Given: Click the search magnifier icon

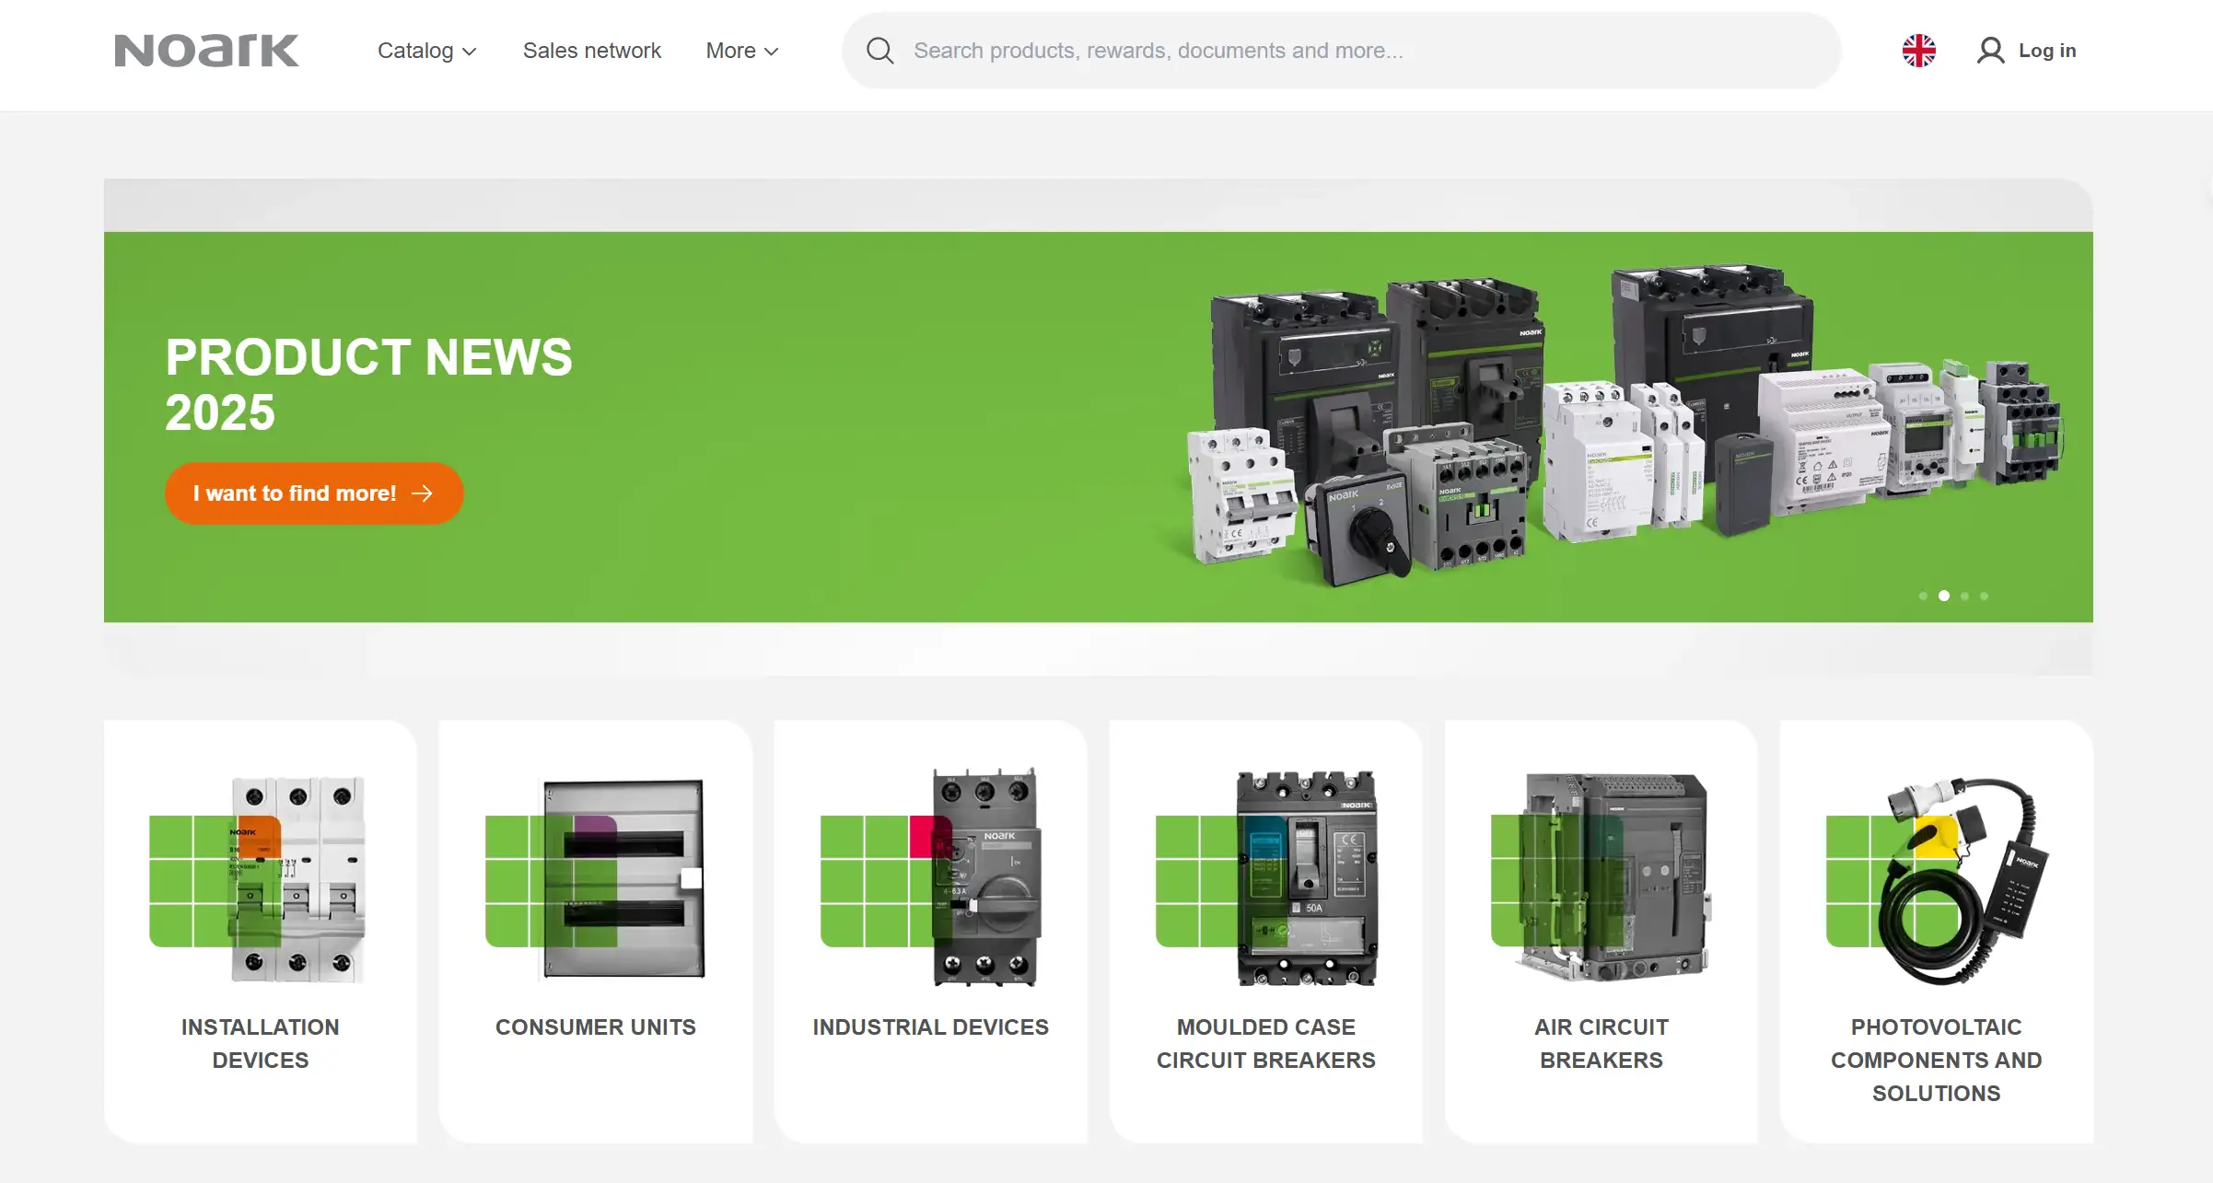Looking at the screenshot, I should 879,51.
